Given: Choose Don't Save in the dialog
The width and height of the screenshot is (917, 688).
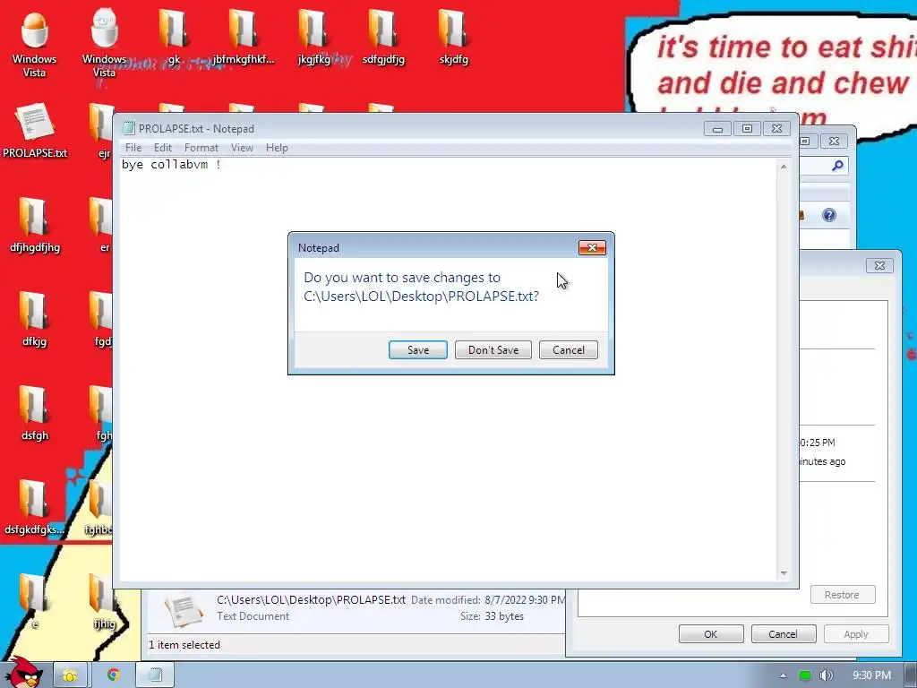Looking at the screenshot, I should point(493,350).
